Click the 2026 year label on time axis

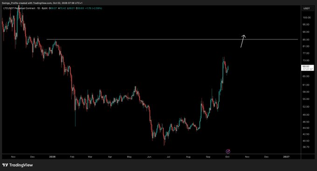click(52, 157)
